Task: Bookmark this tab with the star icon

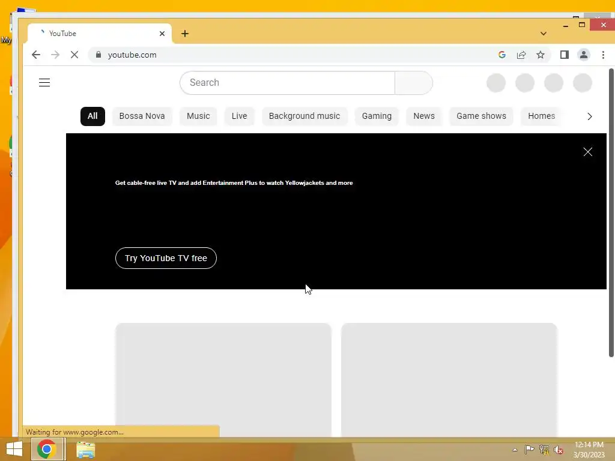Action: (x=541, y=55)
